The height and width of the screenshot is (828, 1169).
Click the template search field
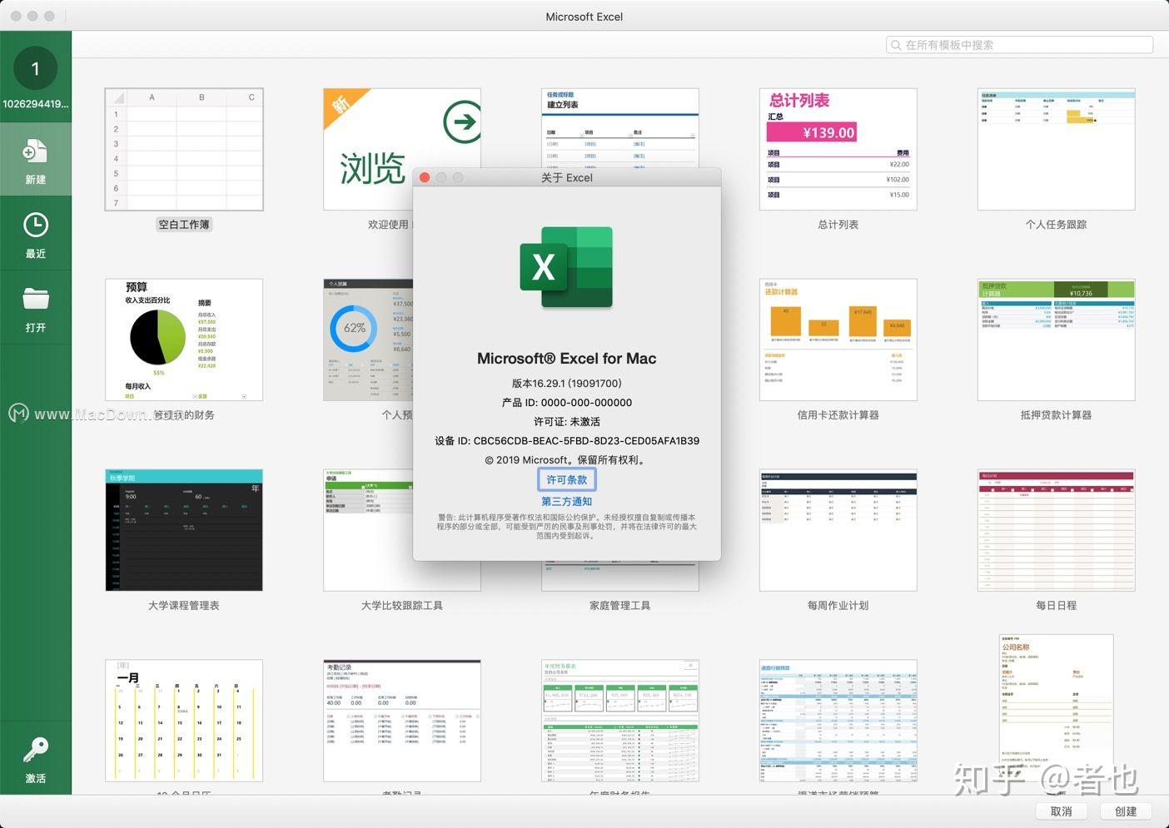1019,45
